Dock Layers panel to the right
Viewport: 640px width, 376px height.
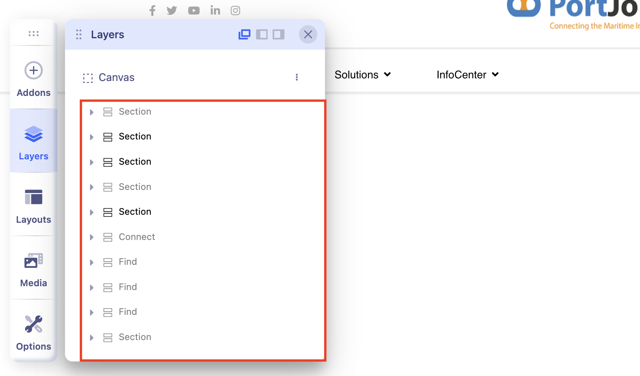click(278, 34)
